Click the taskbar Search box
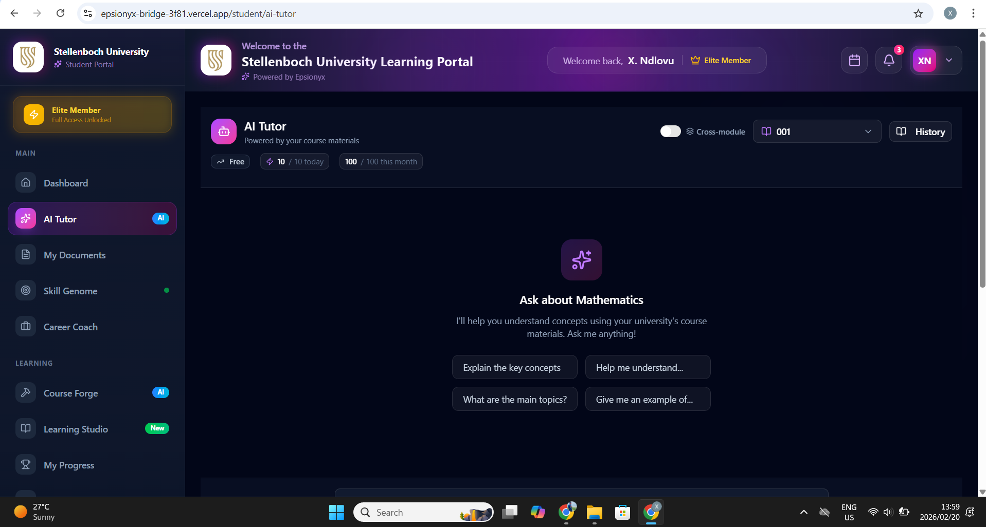The height and width of the screenshot is (527, 986). (x=423, y=512)
